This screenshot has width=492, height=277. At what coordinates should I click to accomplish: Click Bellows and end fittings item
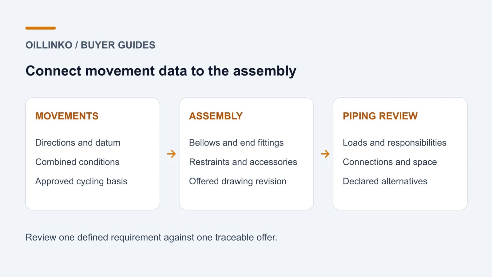[x=236, y=143]
